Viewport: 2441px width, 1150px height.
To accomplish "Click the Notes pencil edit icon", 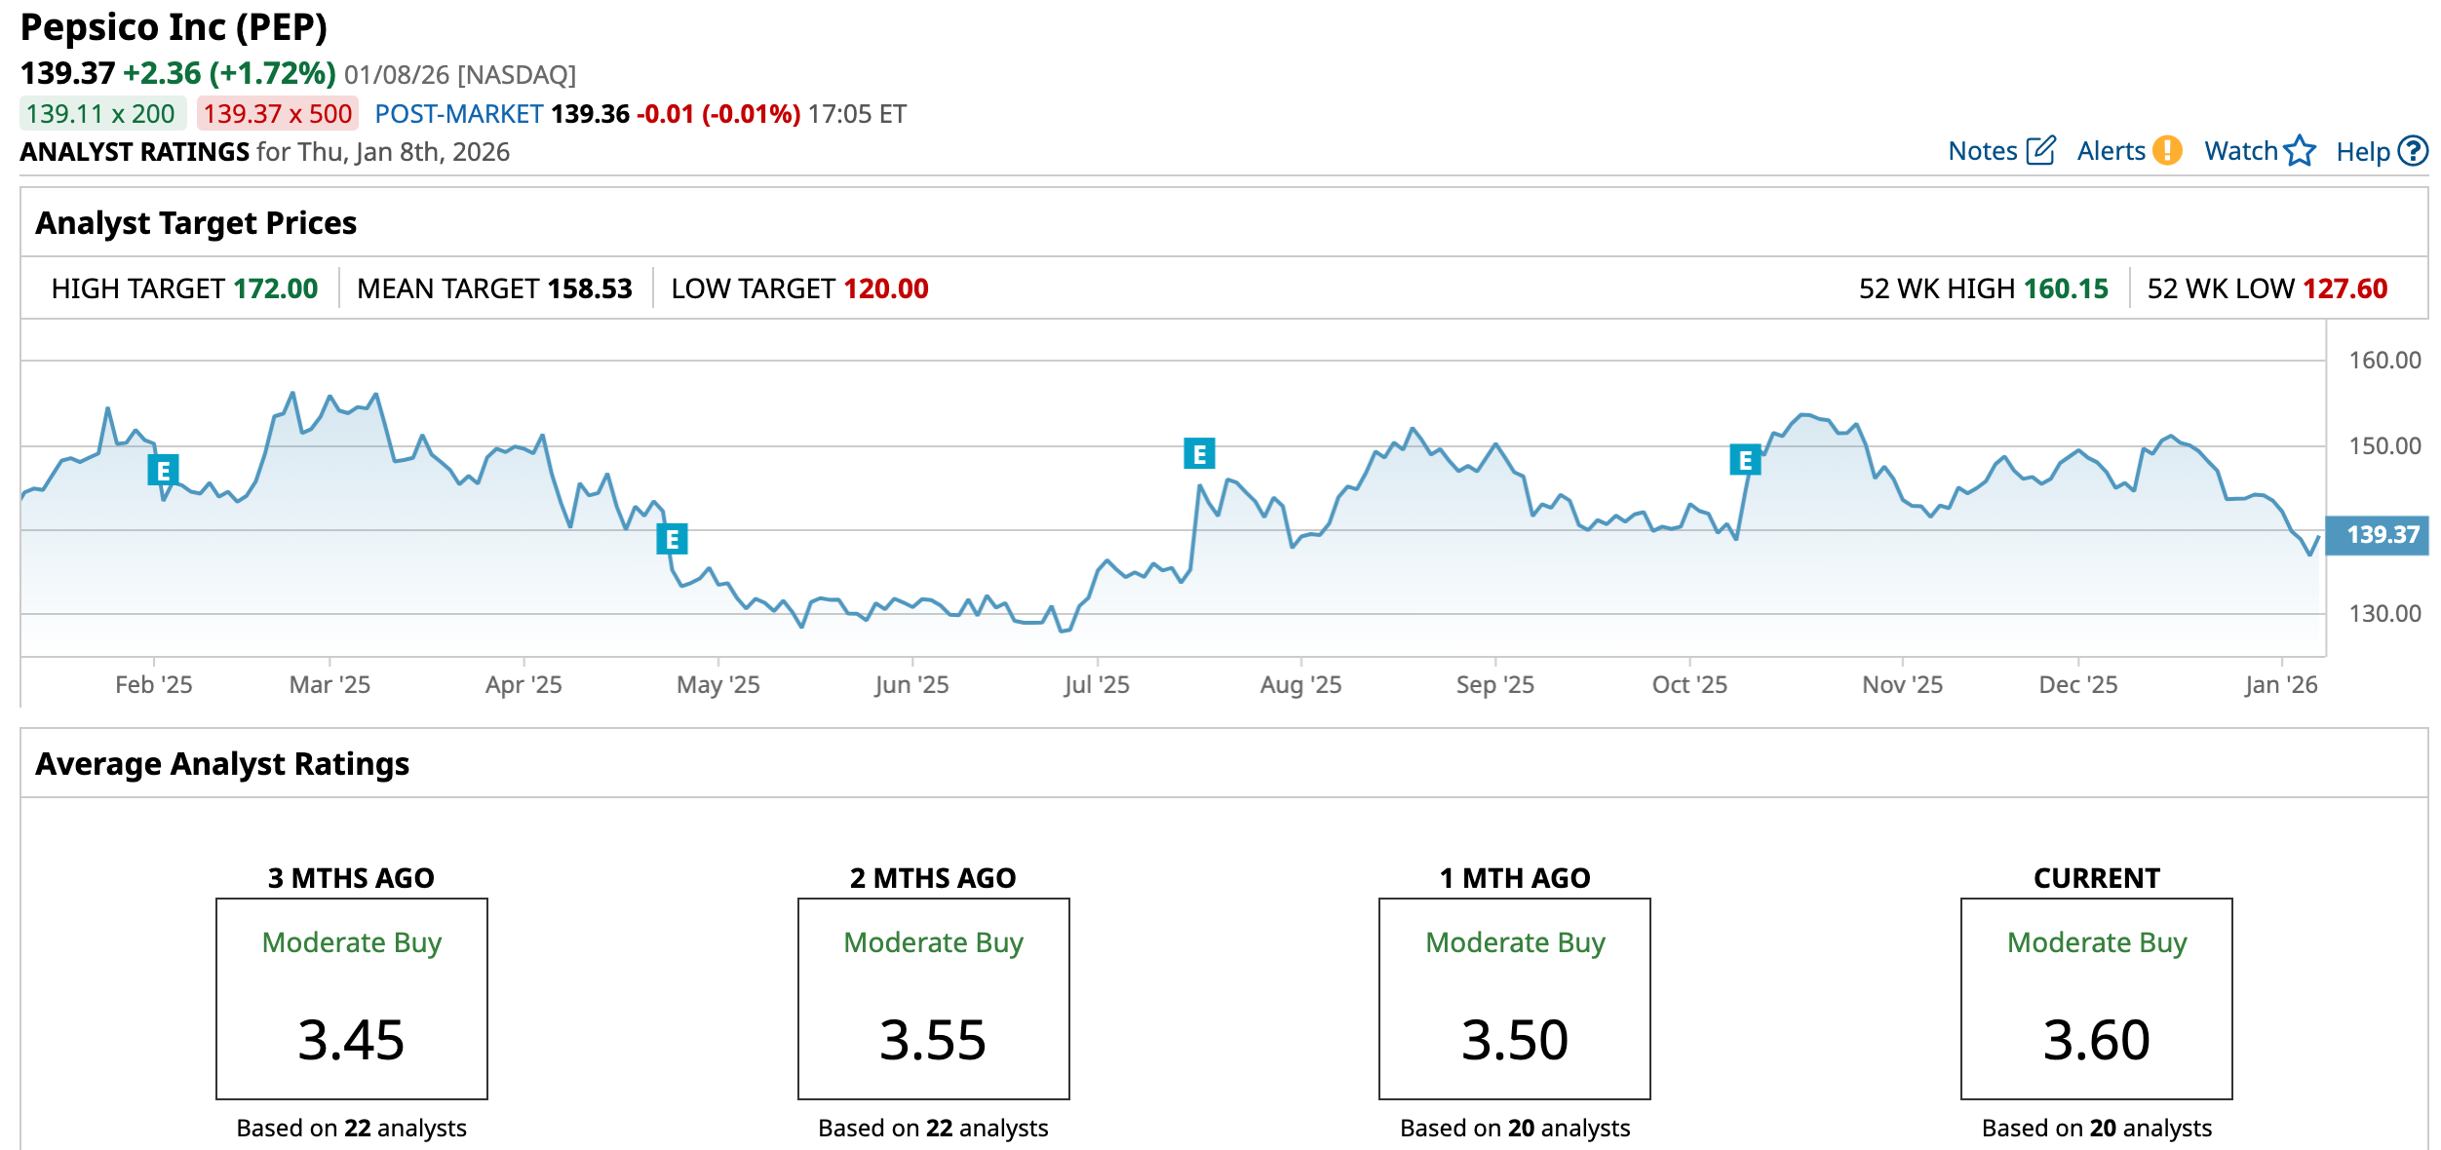I will (x=2040, y=150).
